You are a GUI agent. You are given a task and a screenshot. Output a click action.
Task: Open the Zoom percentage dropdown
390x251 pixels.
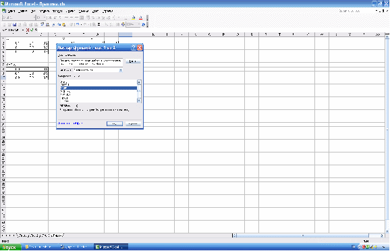(x=139, y=24)
